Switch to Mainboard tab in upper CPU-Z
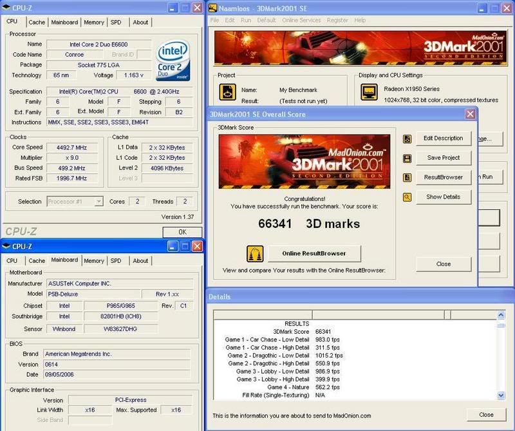The width and height of the screenshot is (515, 431). 64,23
